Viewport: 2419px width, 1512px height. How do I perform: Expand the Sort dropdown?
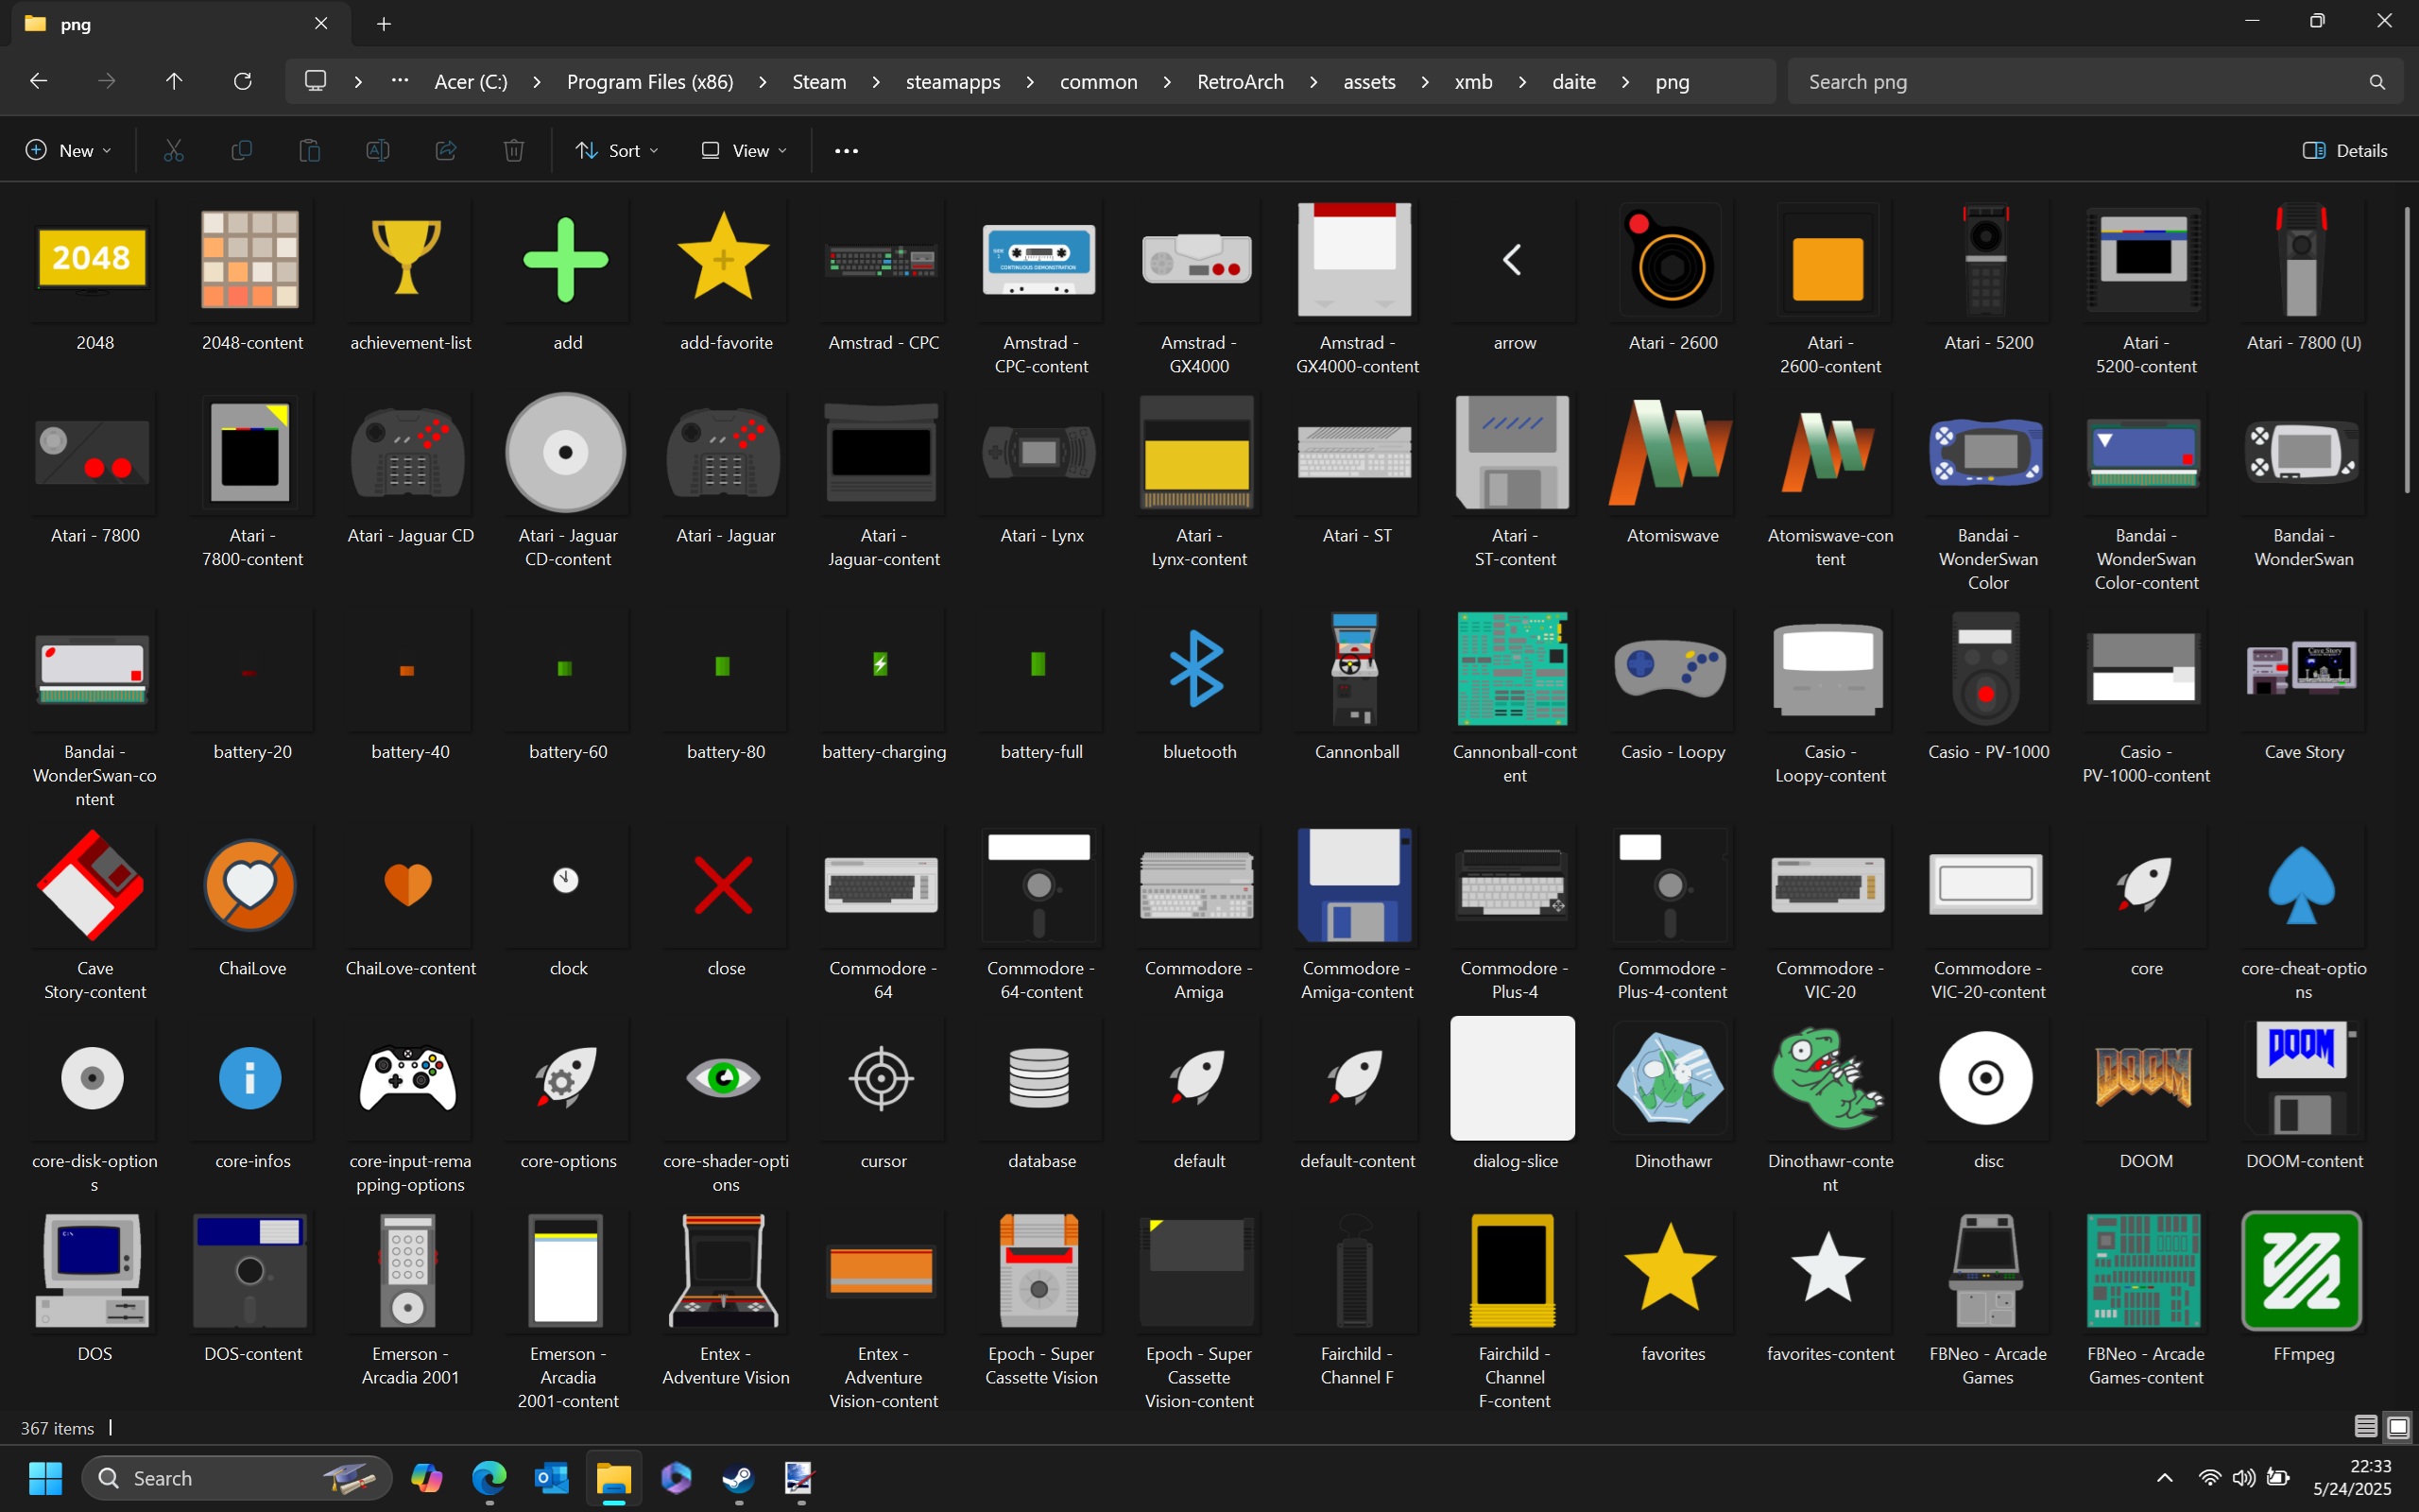click(x=617, y=151)
